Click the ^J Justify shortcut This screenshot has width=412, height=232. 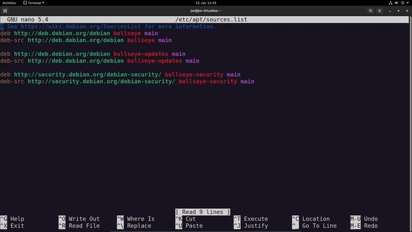251,226
